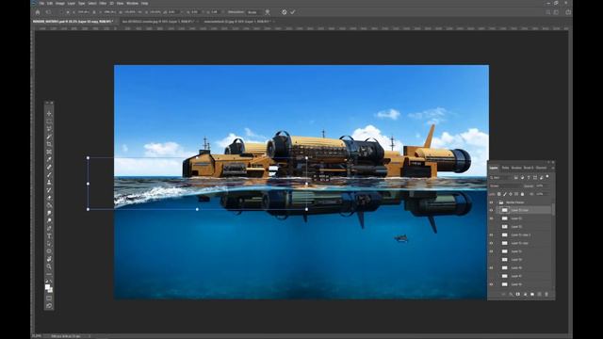Viewport: 603px width, 339px height.
Task: Open the Image menu
Action: click(x=60, y=3)
